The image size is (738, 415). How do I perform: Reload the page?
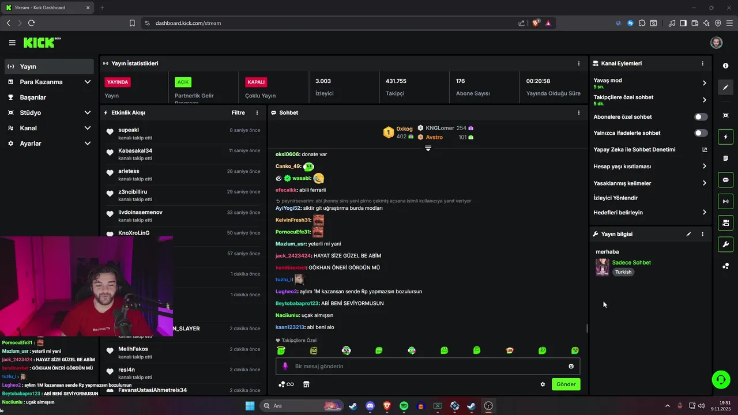pos(31,23)
